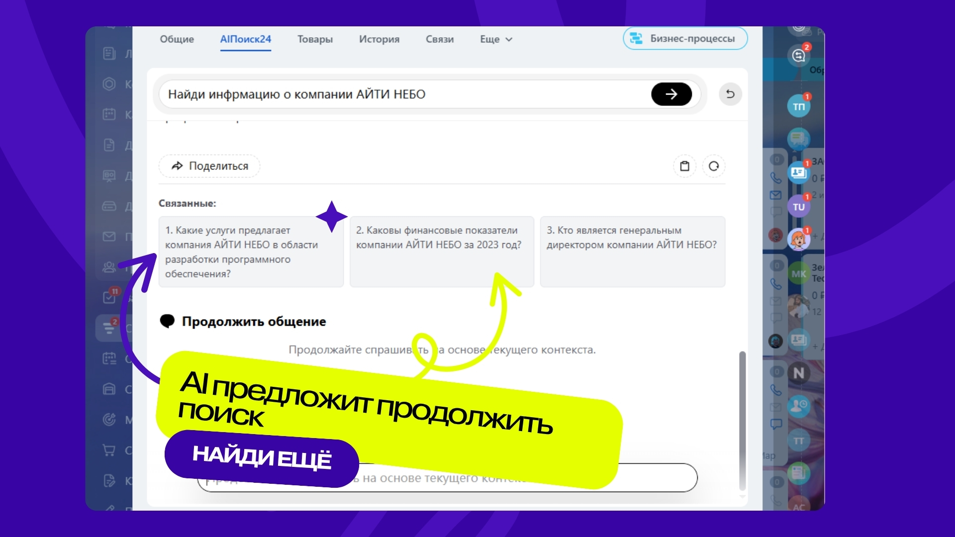The width and height of the screenshot is (955, 537).
Task: Open the ТП avatar chat
Action: click(x=799, y=106)
